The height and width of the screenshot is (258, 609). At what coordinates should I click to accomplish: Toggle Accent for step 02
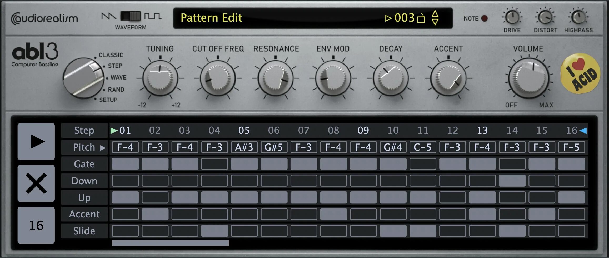pos(155,214)
